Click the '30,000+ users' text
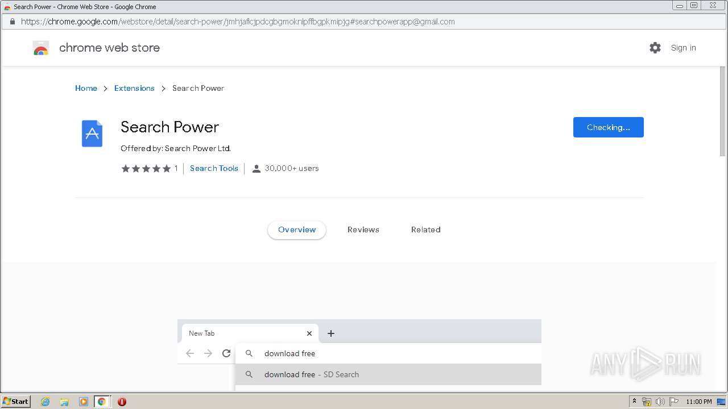 (x=292, y=168)
